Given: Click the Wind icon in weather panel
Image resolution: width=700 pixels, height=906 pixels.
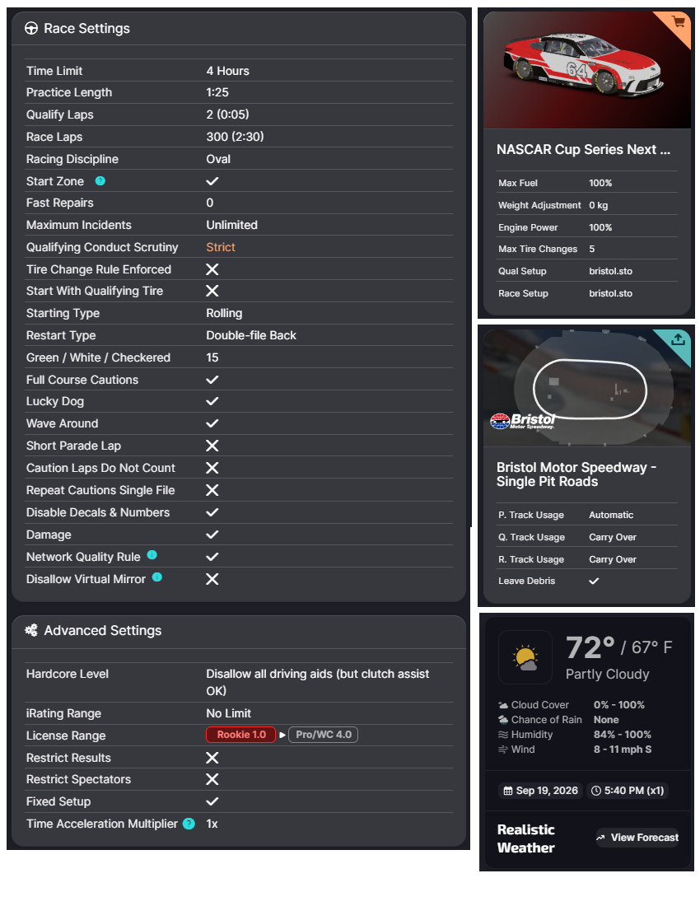Looking at the screenshot, I should [503, 750].
